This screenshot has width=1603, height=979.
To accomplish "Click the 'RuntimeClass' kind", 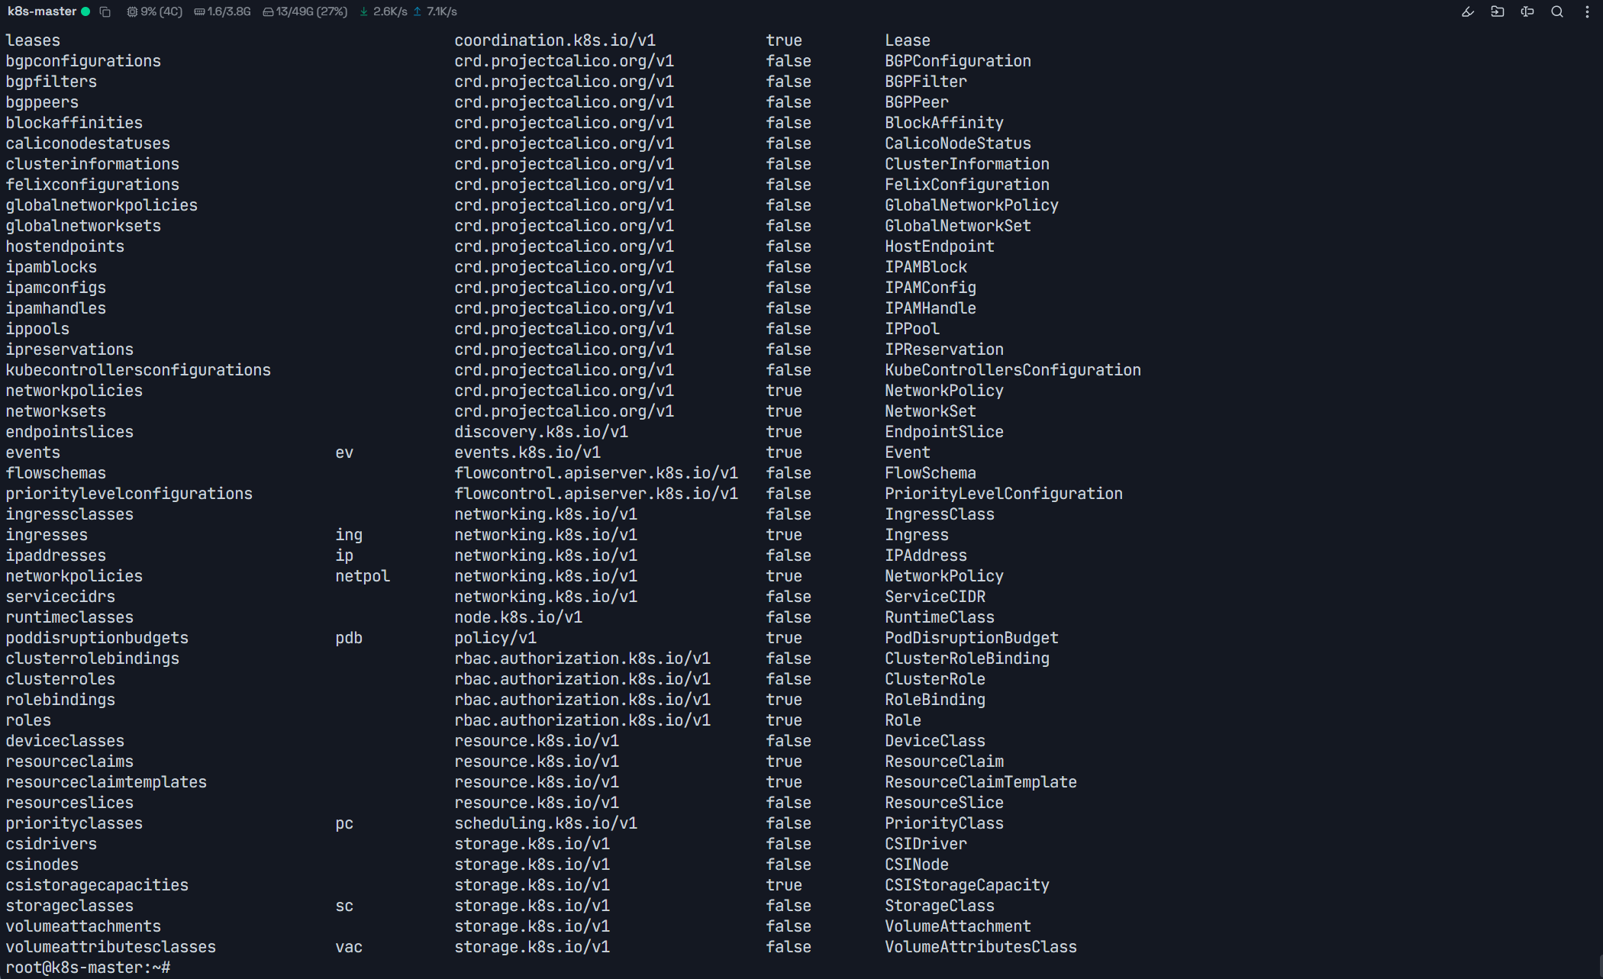I will tap(940, 617).
